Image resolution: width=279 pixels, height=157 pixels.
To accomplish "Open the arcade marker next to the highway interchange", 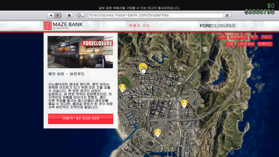I will (x=184, y=103).
